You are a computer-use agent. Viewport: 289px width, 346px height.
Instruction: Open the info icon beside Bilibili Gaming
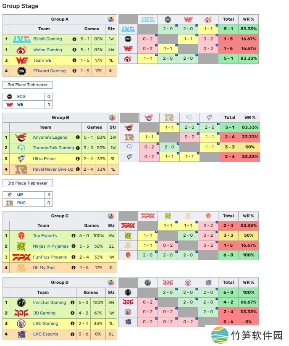point(74,39)
